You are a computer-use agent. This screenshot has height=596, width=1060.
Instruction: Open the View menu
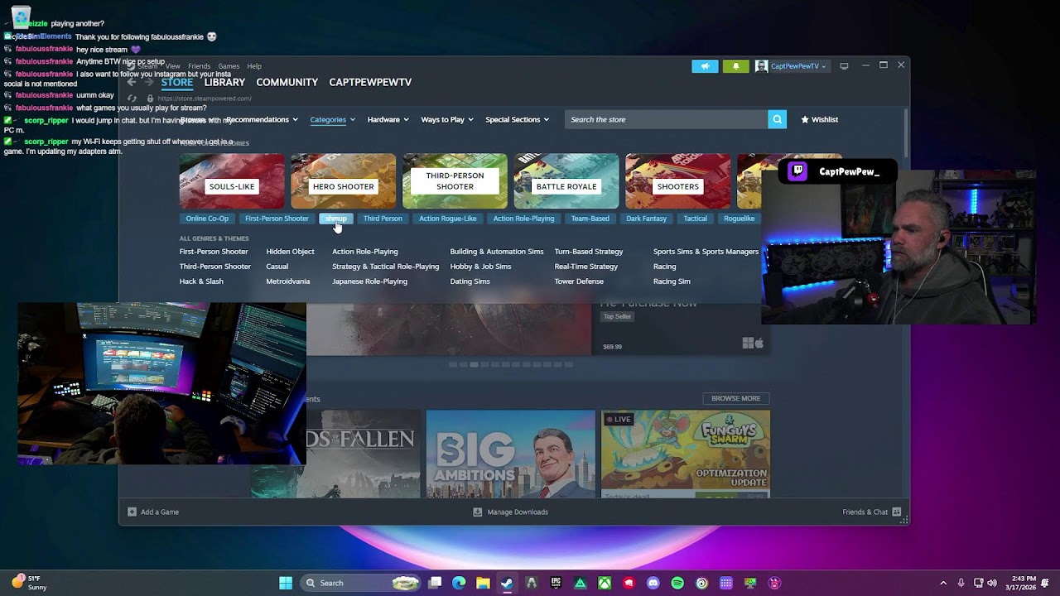[x=172, y=66]
